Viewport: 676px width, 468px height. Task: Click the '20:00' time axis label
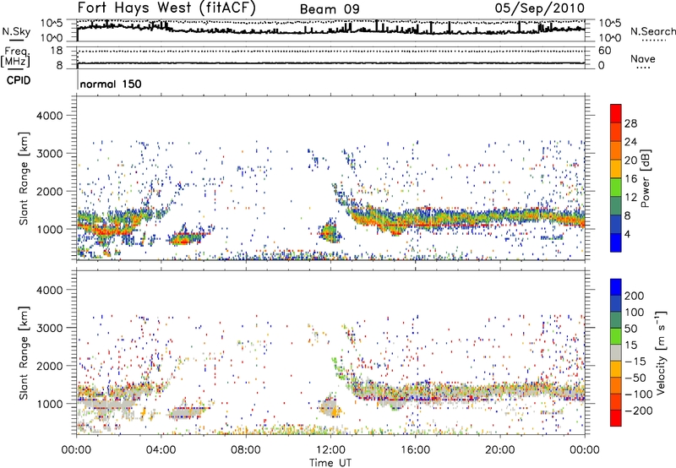coord(499,450)
